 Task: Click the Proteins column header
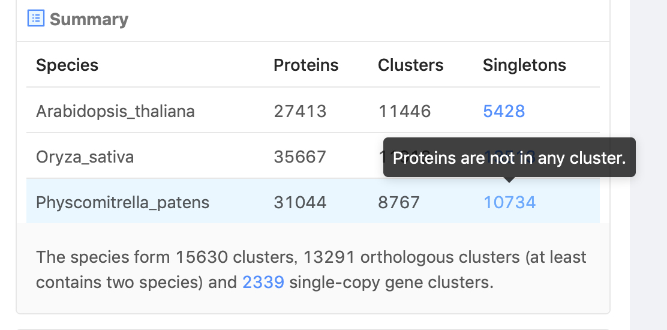tap(306, 65)
